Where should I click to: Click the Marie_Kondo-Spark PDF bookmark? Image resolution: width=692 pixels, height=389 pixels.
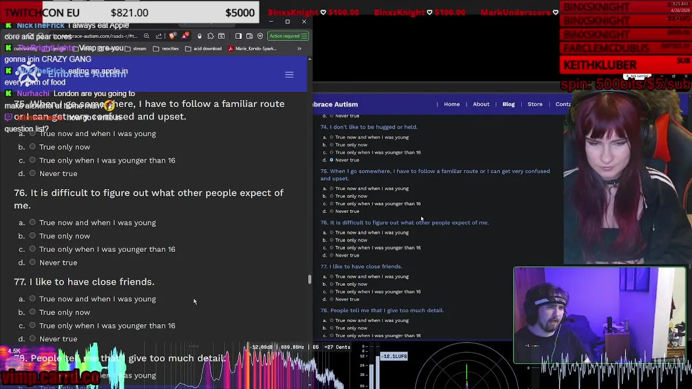pyautogui.click(x=252, y=49)
